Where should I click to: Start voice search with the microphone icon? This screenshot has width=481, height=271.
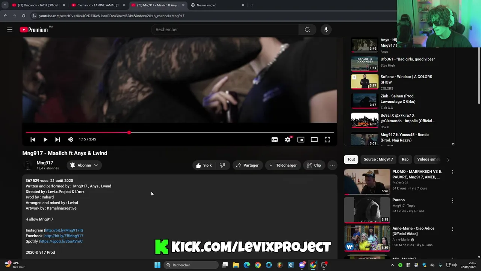coord(326,30)
